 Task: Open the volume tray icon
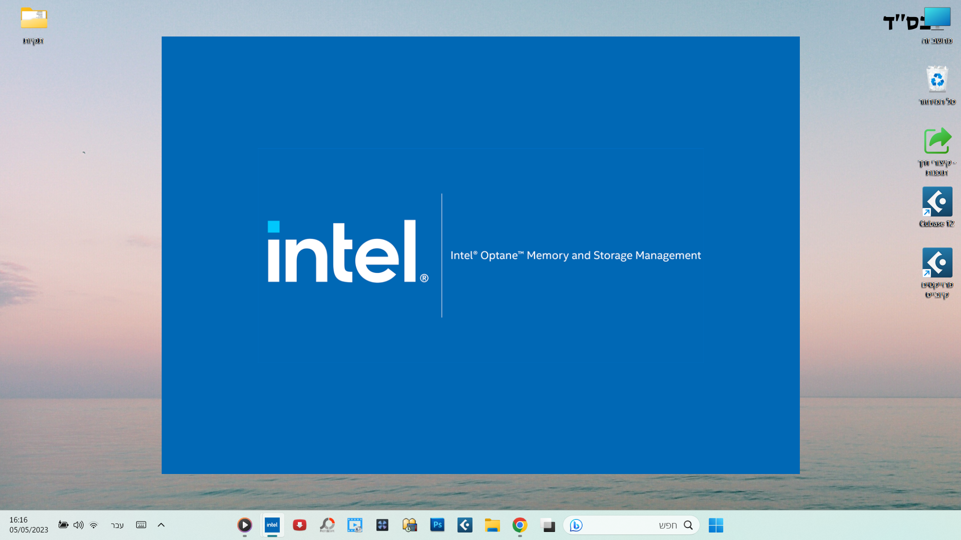[79, 525]
